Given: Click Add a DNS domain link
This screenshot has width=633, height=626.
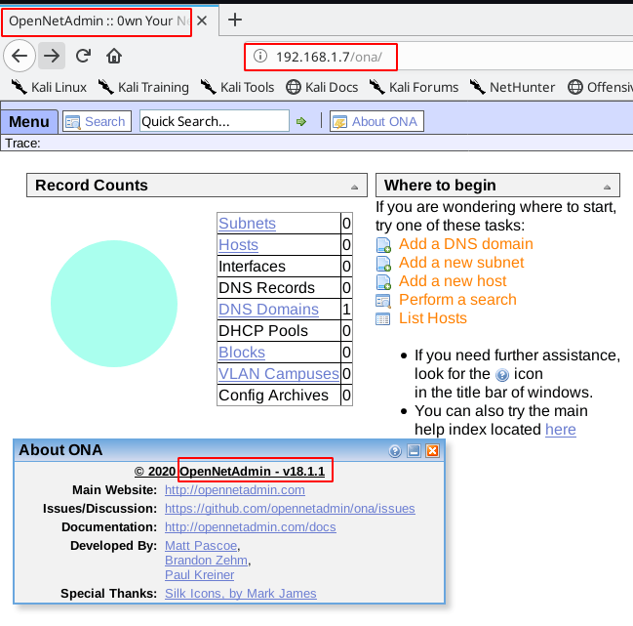Looking at the screenshot, I should pyautogui.click(x=466, y=244).
